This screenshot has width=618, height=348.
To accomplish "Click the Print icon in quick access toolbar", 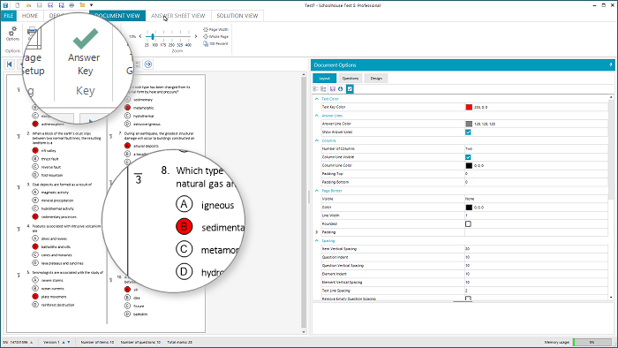I will 72,5.
